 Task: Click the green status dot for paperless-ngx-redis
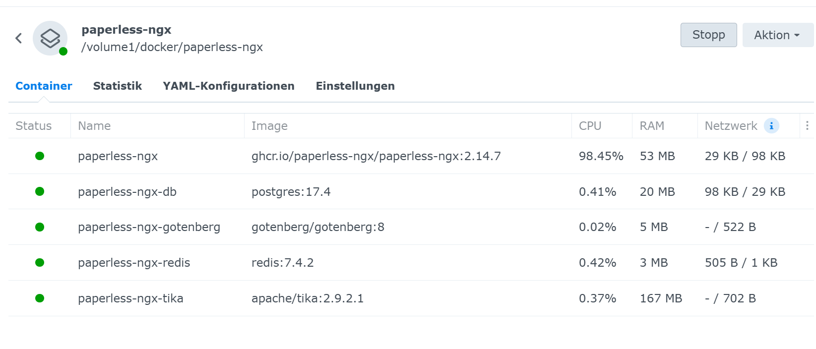(x=40, y=263)
